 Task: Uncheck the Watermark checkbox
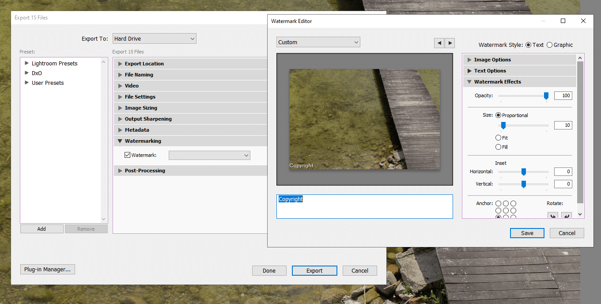tap(128, 155)
